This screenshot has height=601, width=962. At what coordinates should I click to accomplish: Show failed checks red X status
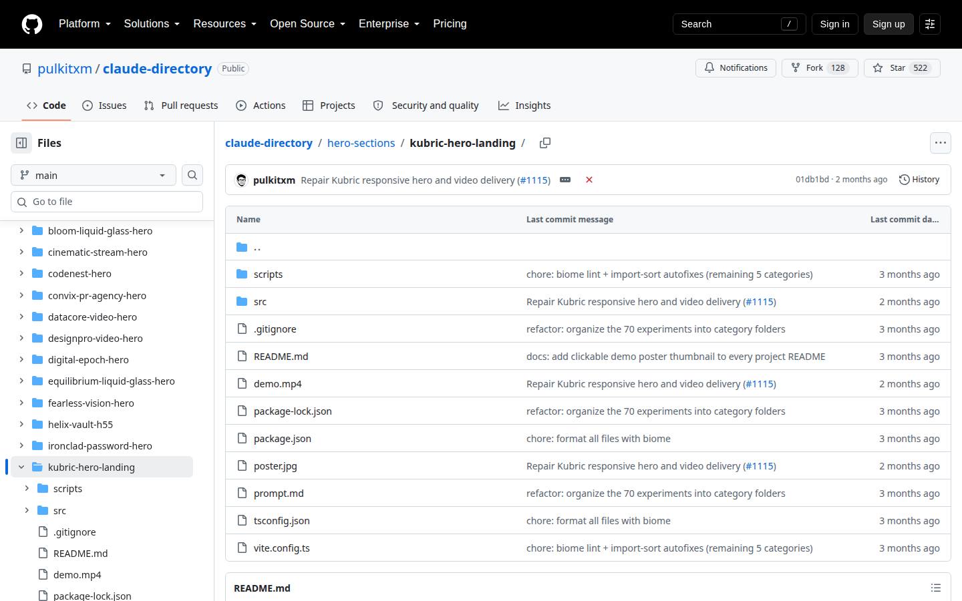(x=589, y=180)
